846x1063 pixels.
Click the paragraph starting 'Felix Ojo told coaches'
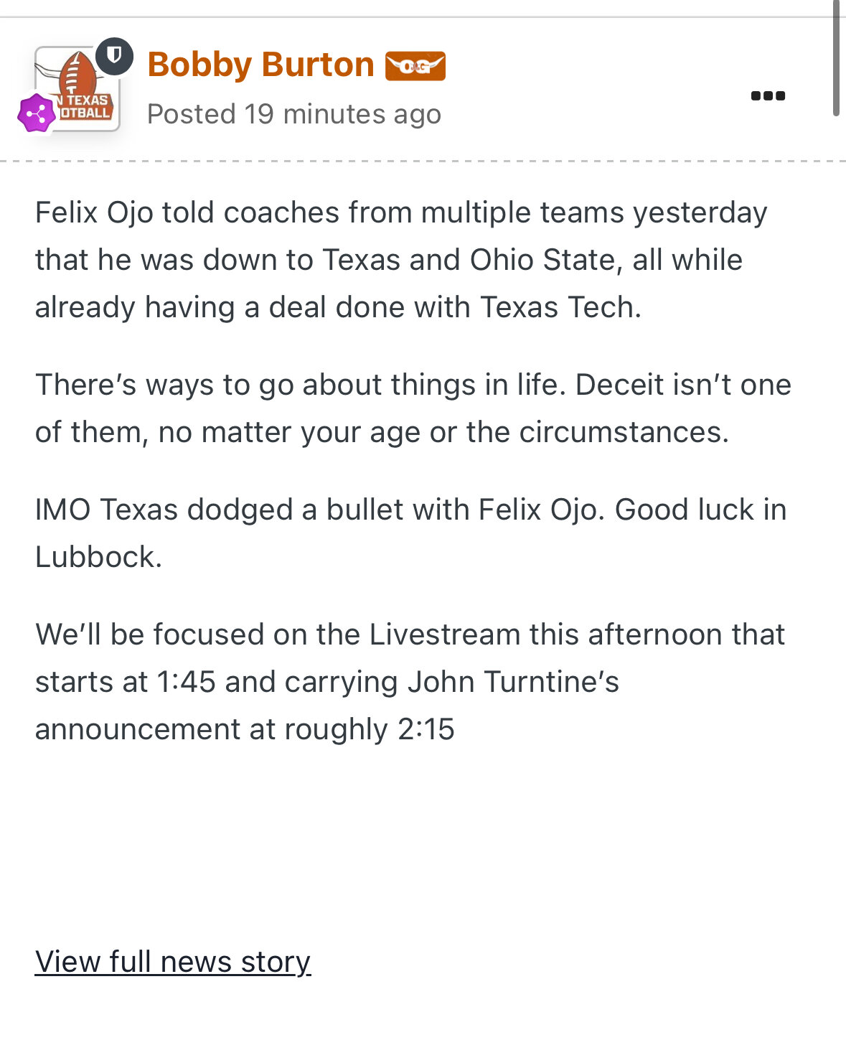401,260
